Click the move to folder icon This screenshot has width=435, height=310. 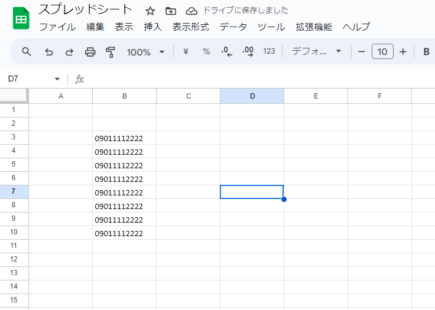(x=171, y=11)
